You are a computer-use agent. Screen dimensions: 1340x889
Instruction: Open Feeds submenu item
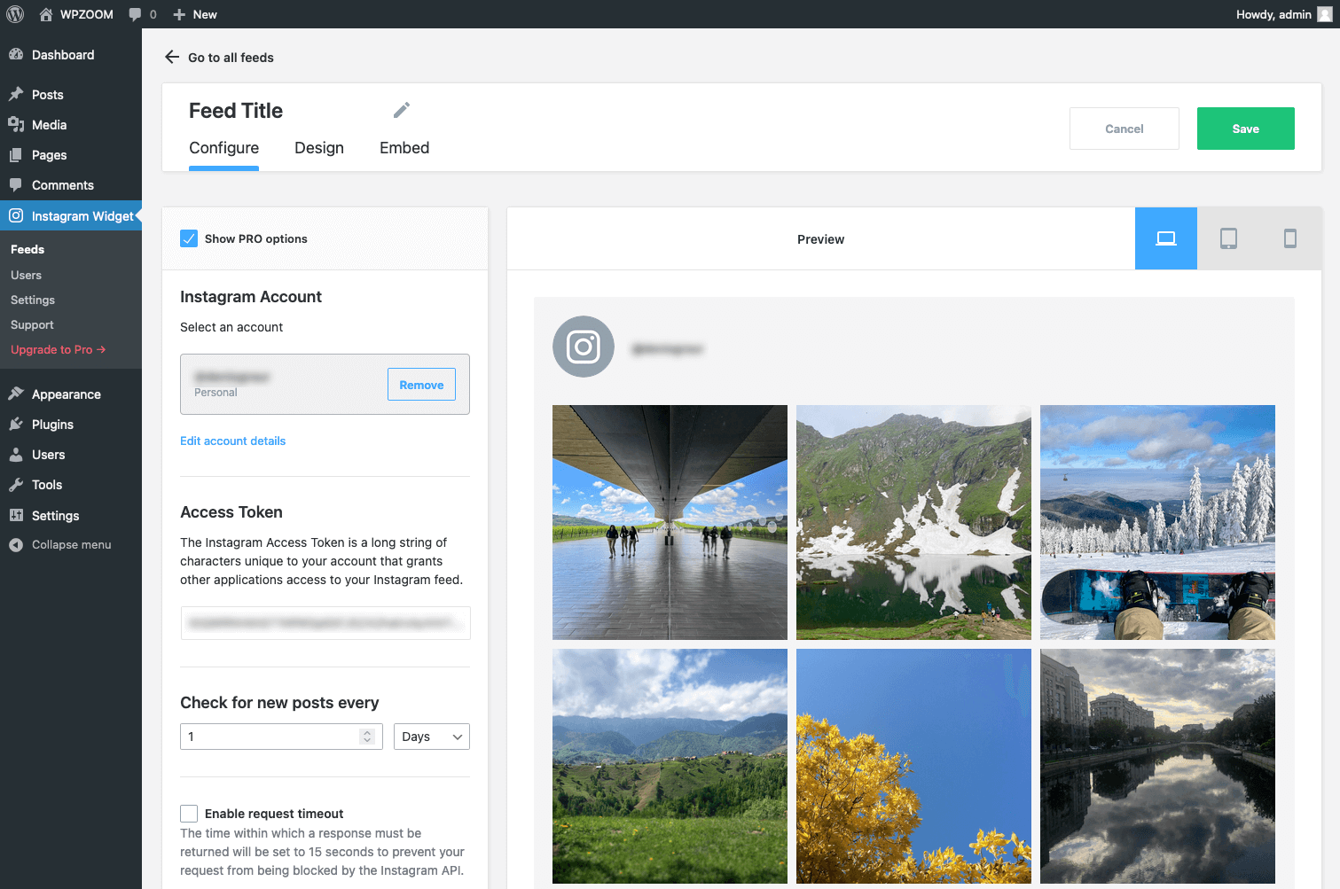coord(27,250)
